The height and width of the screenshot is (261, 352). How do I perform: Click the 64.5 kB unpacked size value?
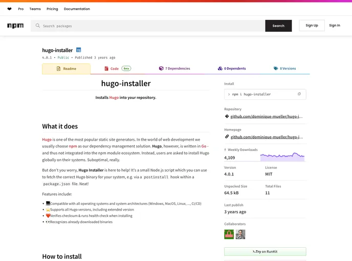(x=231, y=193)
